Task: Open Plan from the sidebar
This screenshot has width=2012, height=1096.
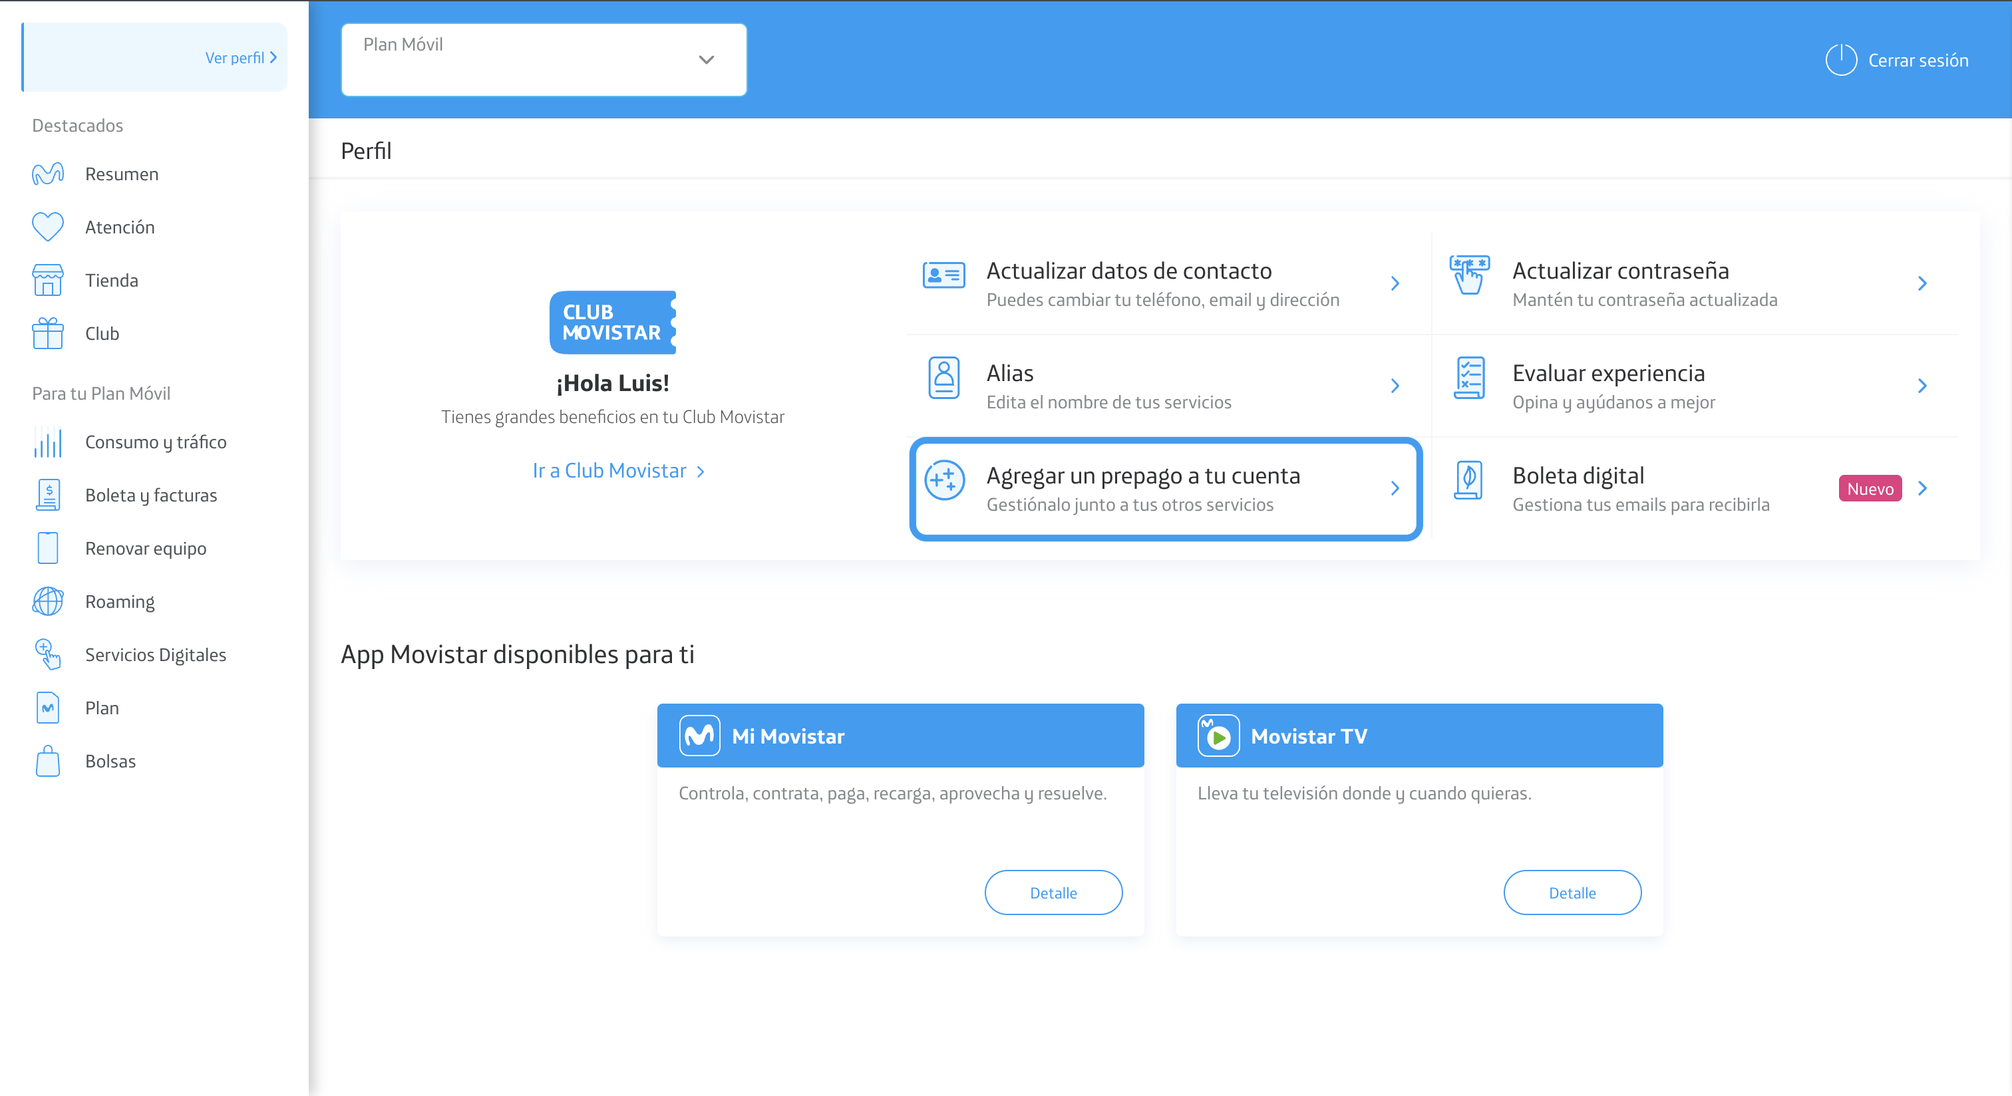Action: 102,707
